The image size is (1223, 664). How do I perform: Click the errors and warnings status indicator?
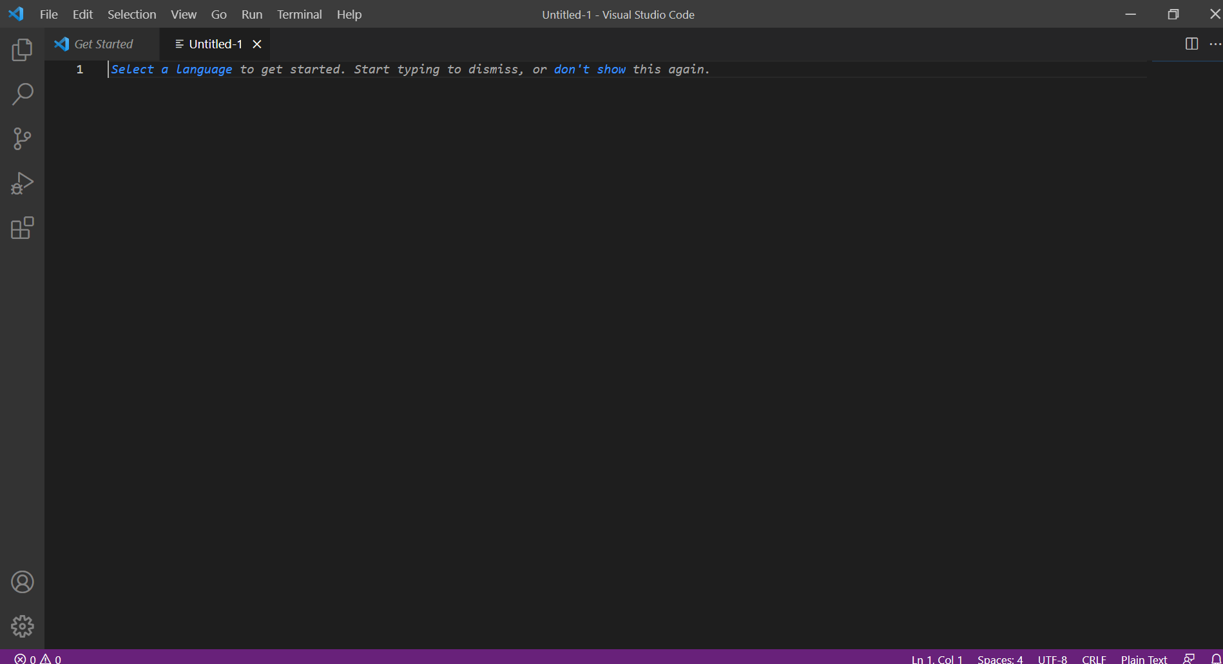(x=38, y=659)
